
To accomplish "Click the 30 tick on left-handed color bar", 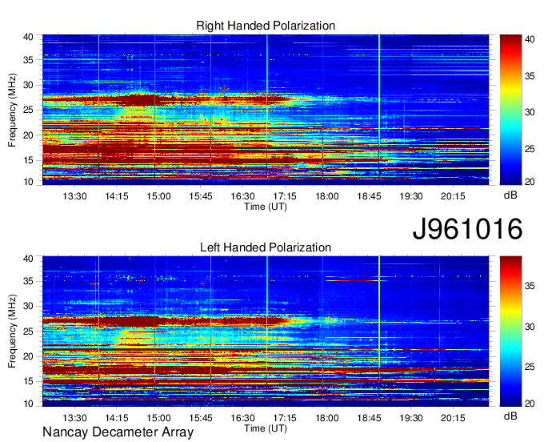I will (x=530, y=327).
